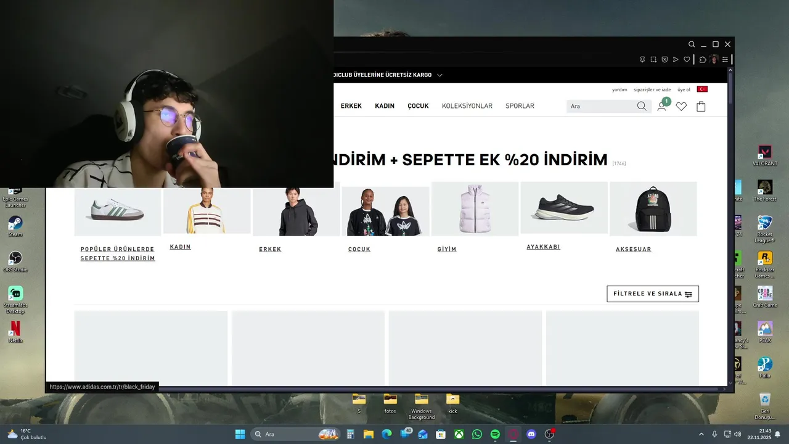Click the browser ad-blocker shield icon

664,60
